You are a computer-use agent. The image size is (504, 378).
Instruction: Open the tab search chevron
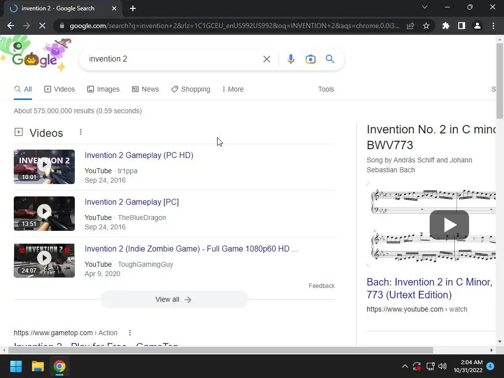point(425,7)
